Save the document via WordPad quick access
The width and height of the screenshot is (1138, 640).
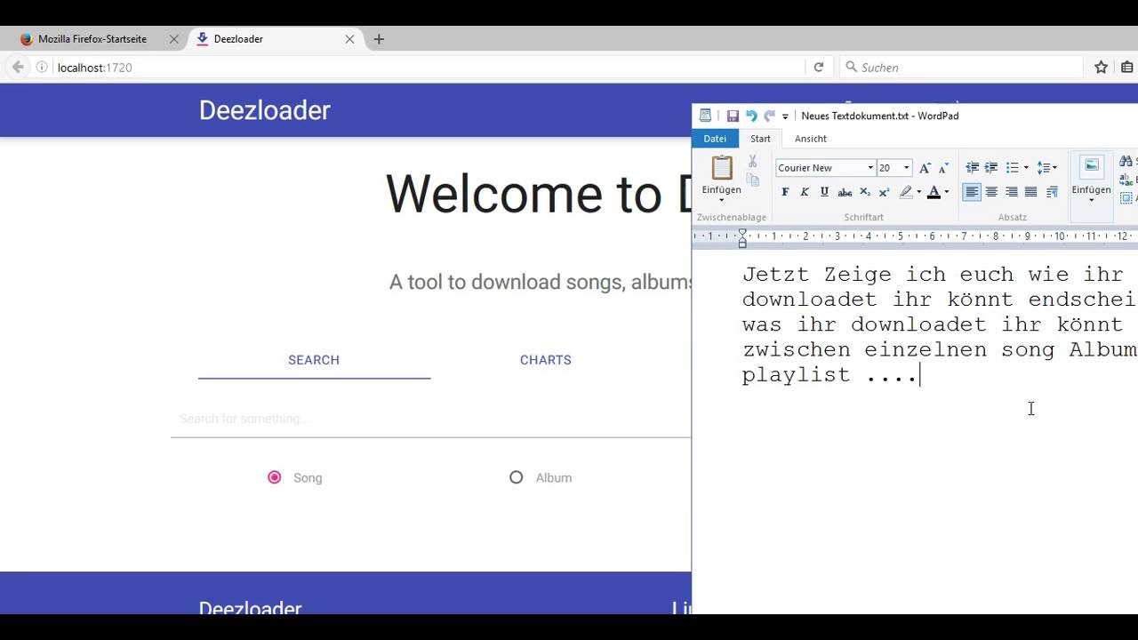[x=733, y=116]
